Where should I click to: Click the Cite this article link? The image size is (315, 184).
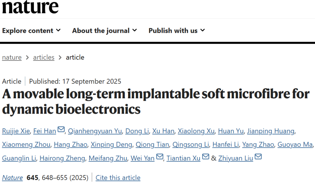(x=118, y=178)
